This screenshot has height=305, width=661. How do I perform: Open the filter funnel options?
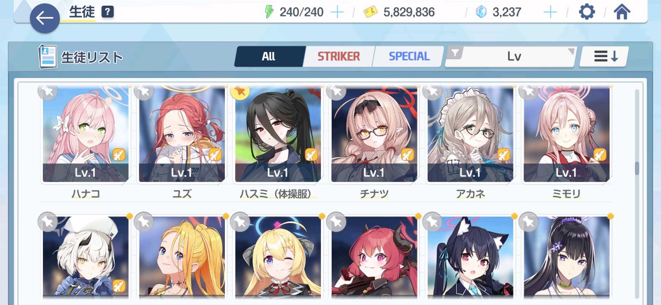tap(455, 53)
